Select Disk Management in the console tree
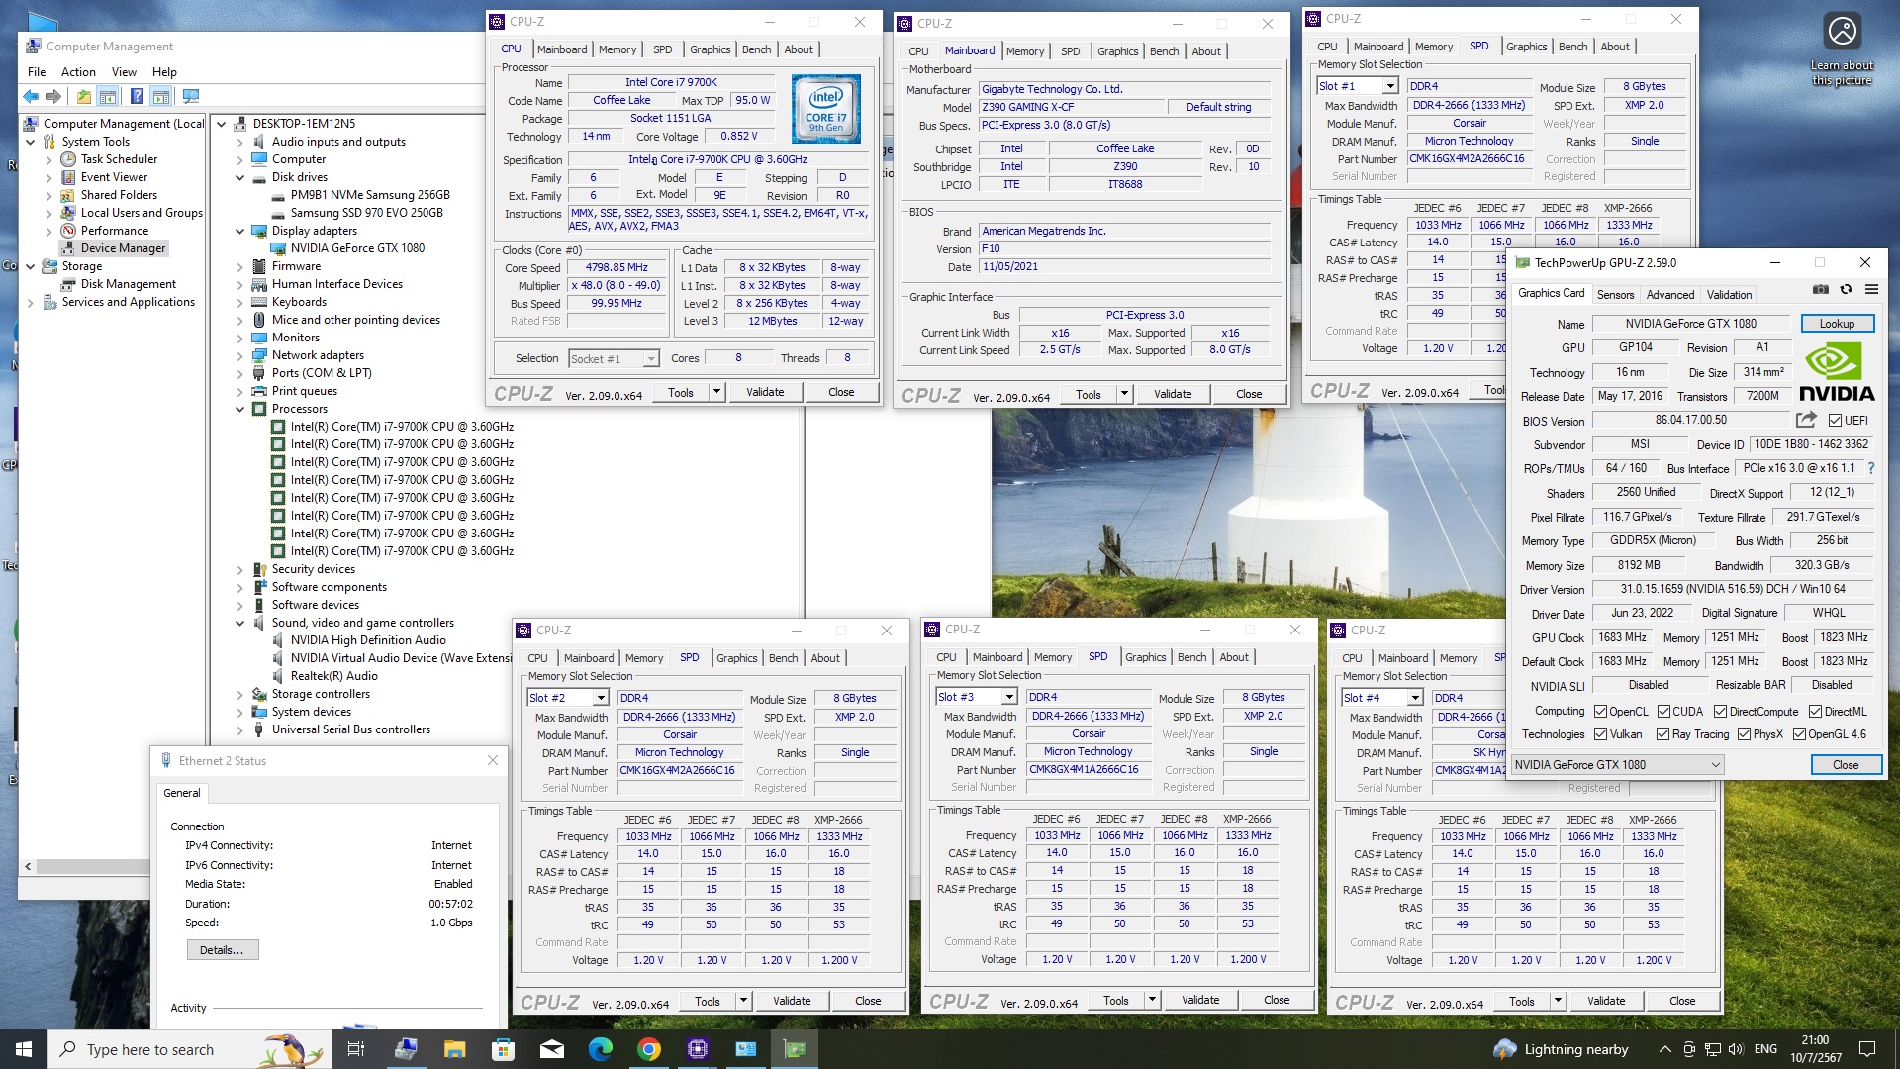1900x1069 pixels. (128, 284)
